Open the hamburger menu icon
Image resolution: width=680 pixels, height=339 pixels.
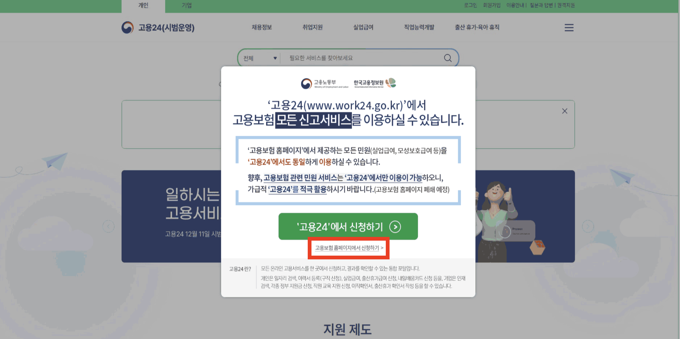(x=569, y=27)
